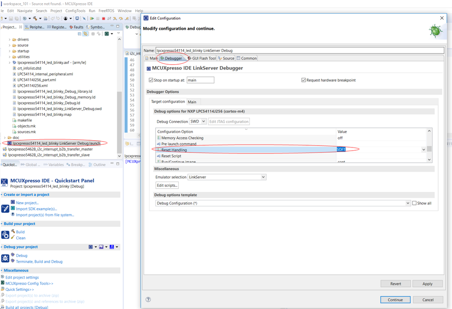The height and width of the screenshot is (309, 452).
Task: Click the Edit scripts... button
Action: pos(167,185)
